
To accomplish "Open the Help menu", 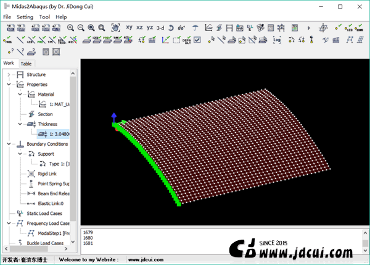I will [x=61, y=17].
